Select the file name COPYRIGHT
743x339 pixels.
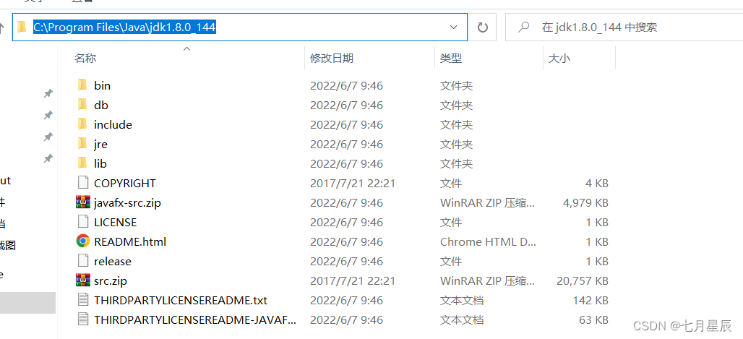[125, 183]
